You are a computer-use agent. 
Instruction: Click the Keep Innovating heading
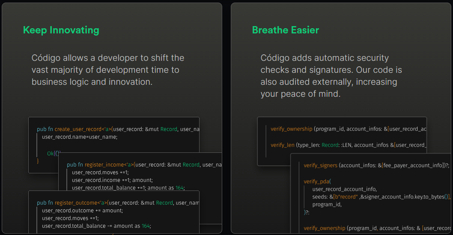coord(61,30)
